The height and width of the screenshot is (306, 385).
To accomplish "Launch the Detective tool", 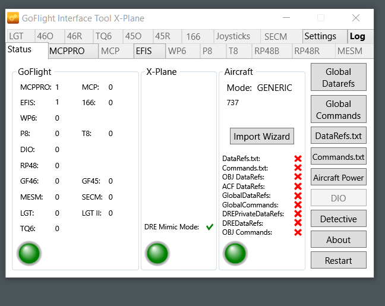I will pyautogui.click(x=338, y=219).
